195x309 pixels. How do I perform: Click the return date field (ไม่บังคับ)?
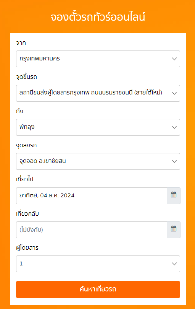pos(92,230)
